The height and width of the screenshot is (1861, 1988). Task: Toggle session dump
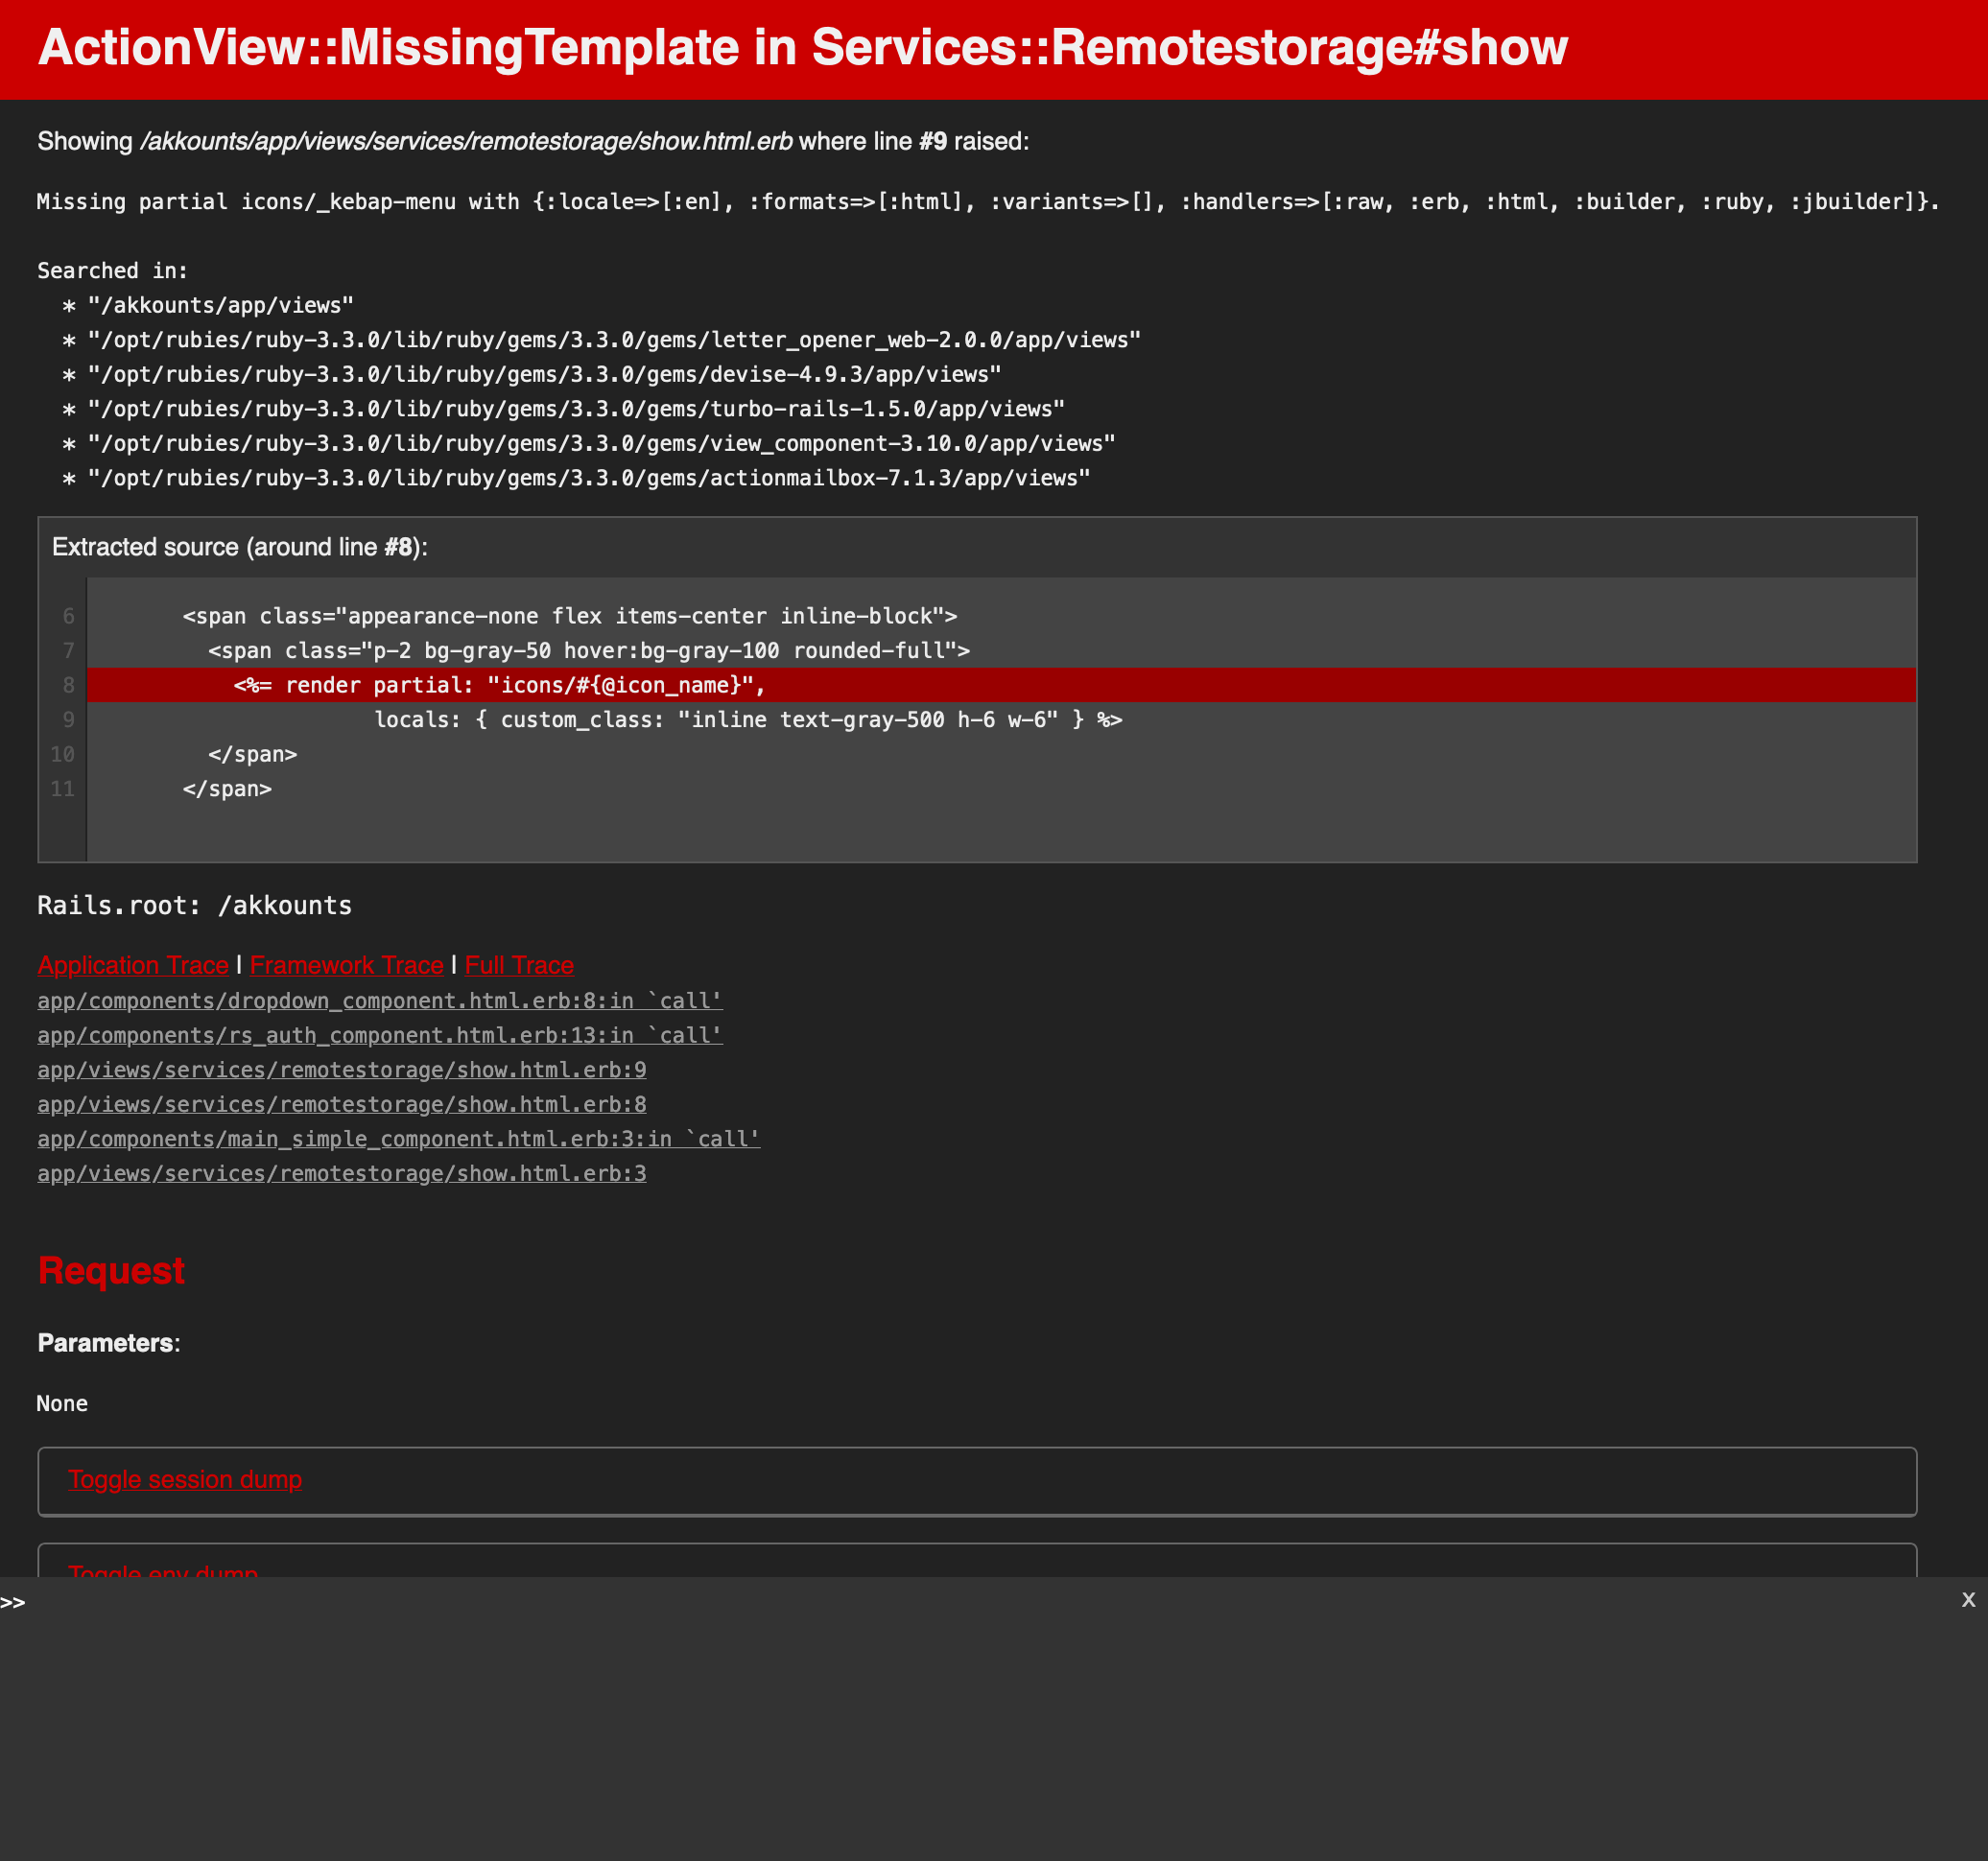(x=185, y=1480)
